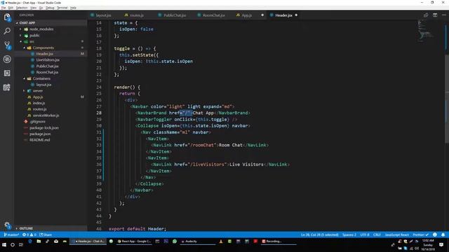Open the File menu

(x=4, y=8)
